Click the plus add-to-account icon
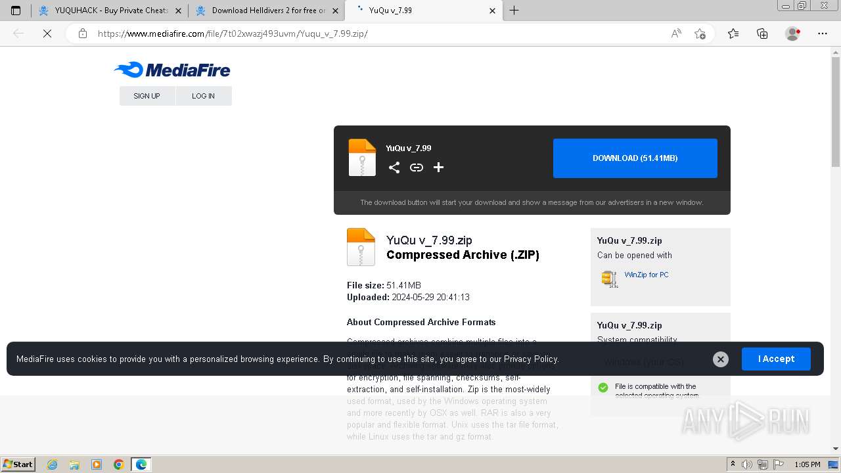 click(439, 168)
